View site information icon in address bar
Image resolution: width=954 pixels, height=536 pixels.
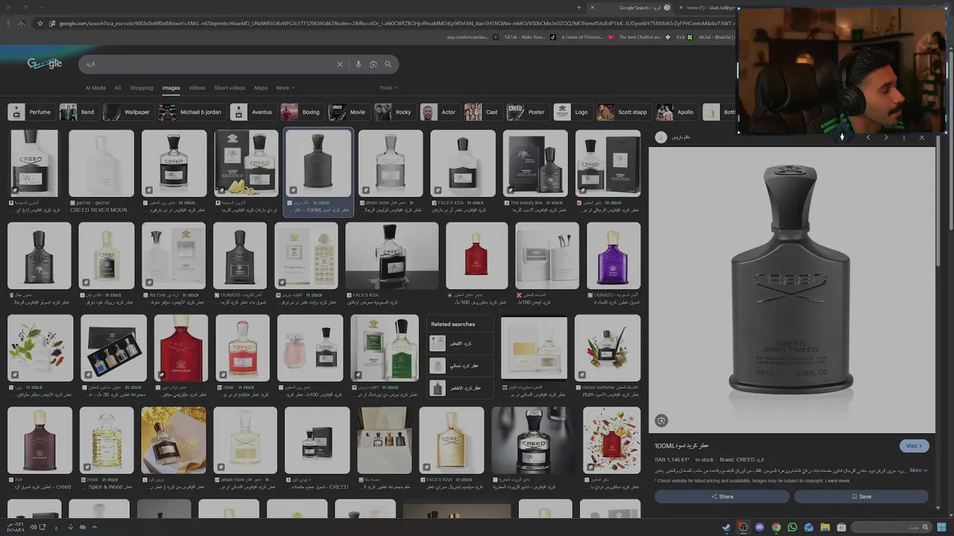click(52, 23)
